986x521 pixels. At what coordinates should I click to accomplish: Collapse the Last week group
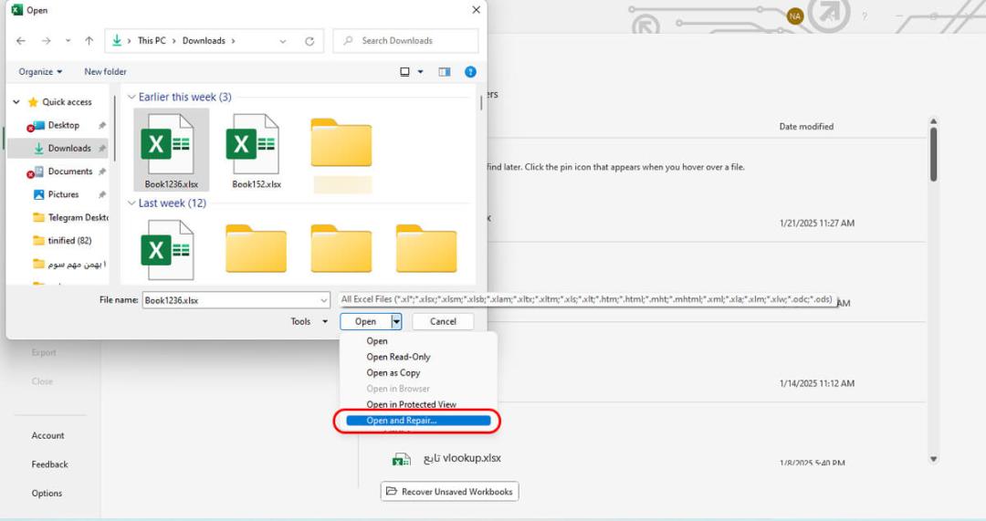point(131,203)
